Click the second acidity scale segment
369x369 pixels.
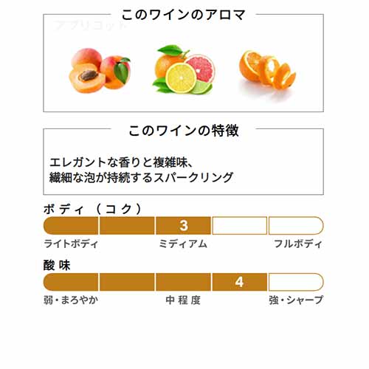[x=127, y=282]
